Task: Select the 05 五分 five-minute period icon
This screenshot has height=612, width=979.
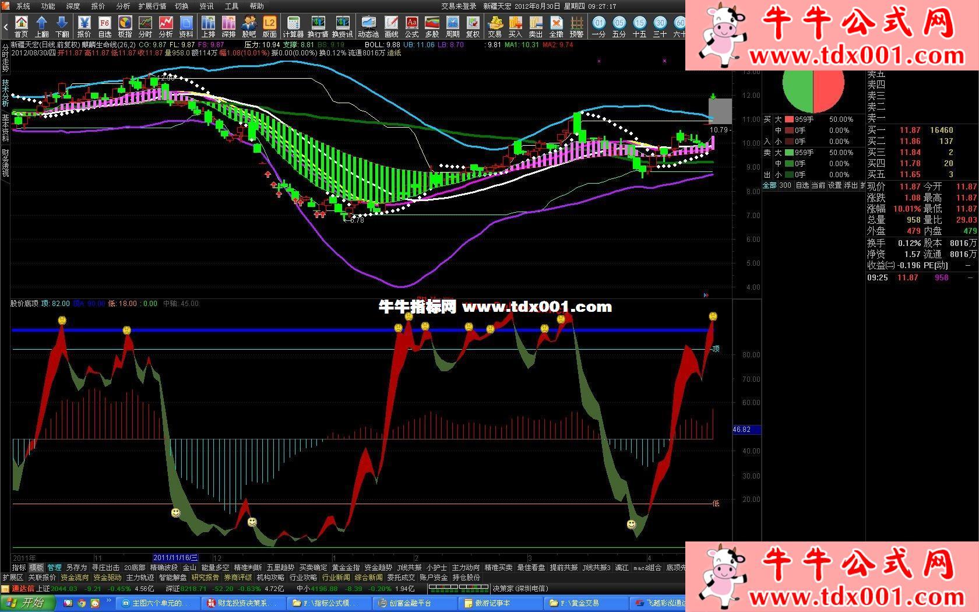Action: 619,27
